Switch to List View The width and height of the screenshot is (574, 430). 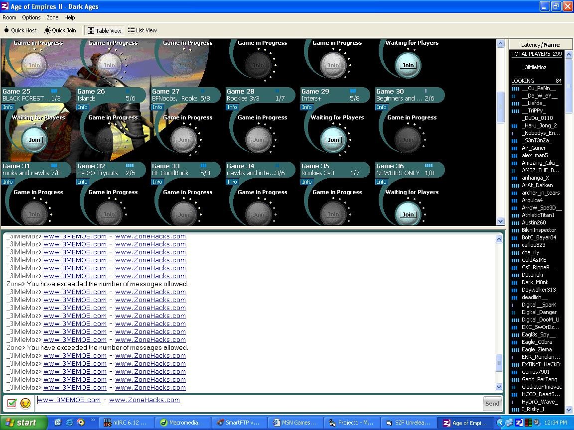142,30
